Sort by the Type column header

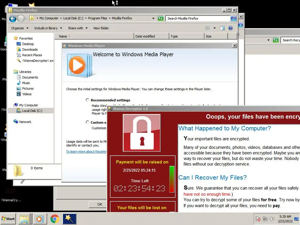point(187,36)
